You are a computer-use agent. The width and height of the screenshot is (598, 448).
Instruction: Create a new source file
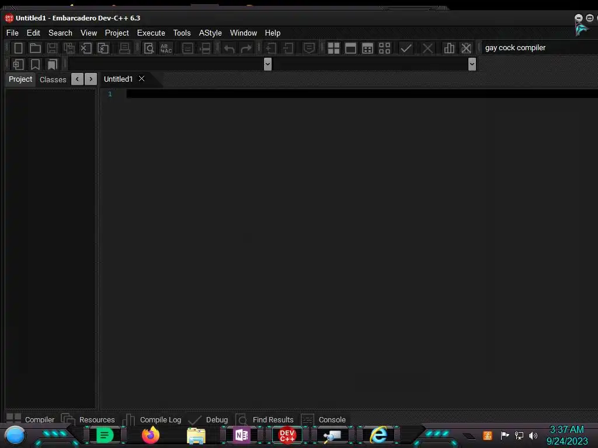point(18,48)
